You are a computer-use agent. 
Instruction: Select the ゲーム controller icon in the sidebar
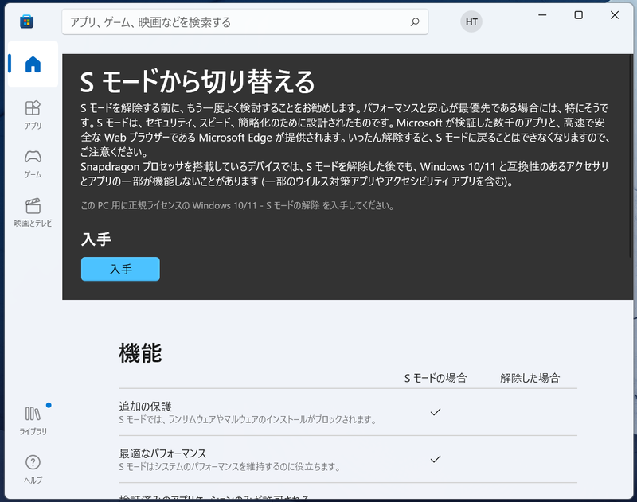[31, 161]
